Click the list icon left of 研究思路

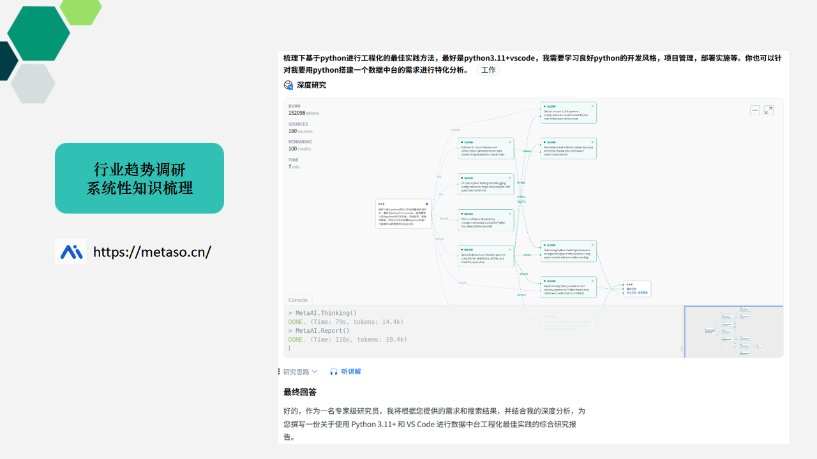(279, 372)
